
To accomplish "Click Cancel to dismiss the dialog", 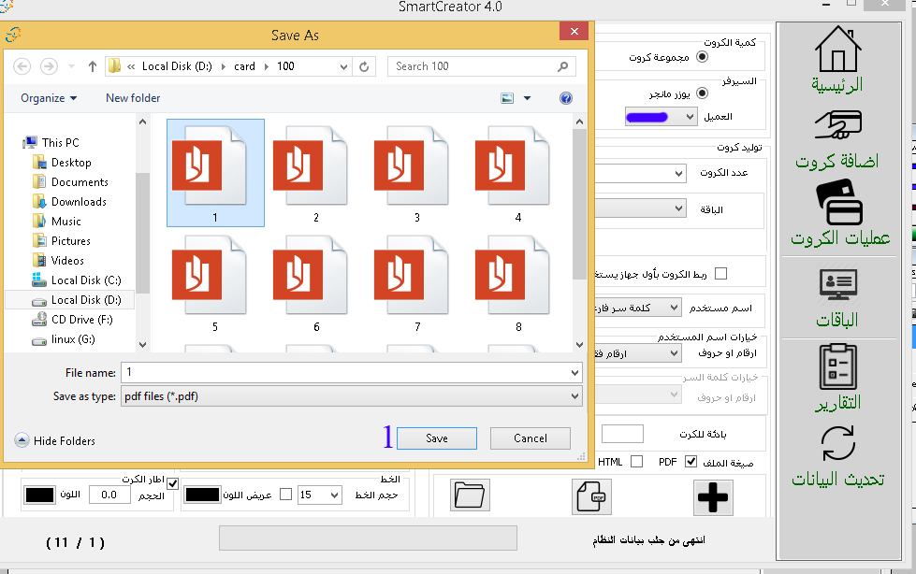I will pos(530,438).
